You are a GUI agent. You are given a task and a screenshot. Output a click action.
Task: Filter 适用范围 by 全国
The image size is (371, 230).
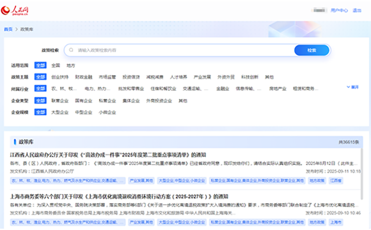56,65
